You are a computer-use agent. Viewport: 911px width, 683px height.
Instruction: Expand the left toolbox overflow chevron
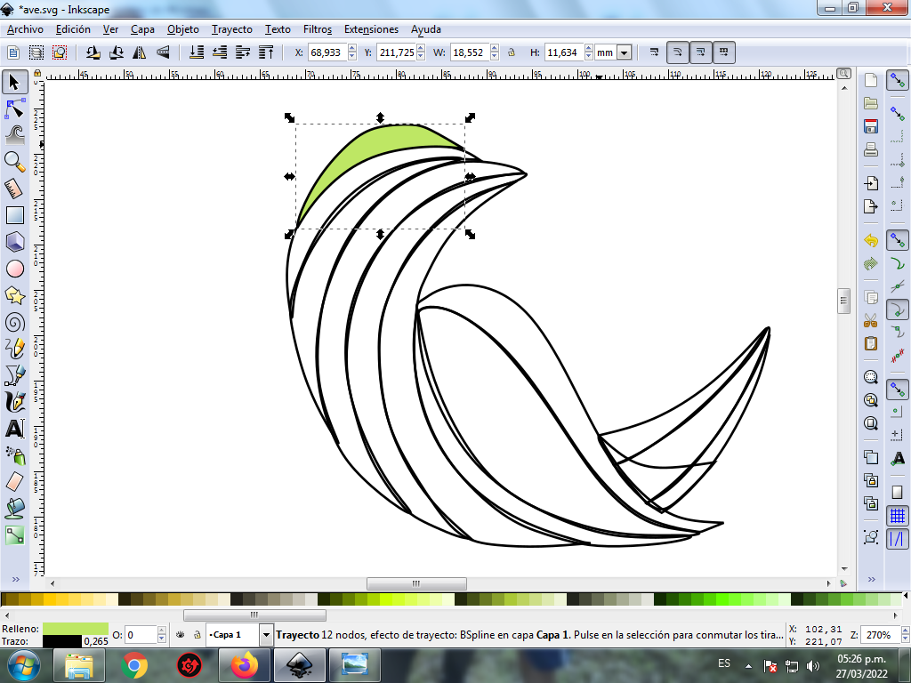click(15, 579)
